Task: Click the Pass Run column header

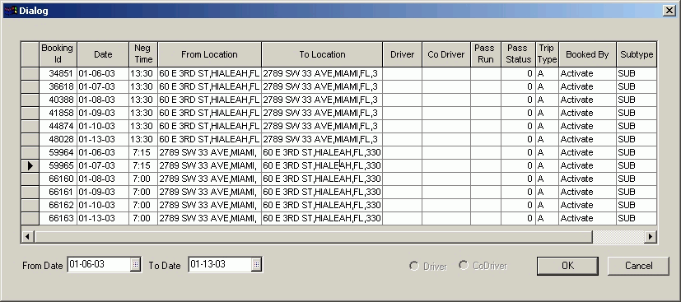Action: [486, 54]
